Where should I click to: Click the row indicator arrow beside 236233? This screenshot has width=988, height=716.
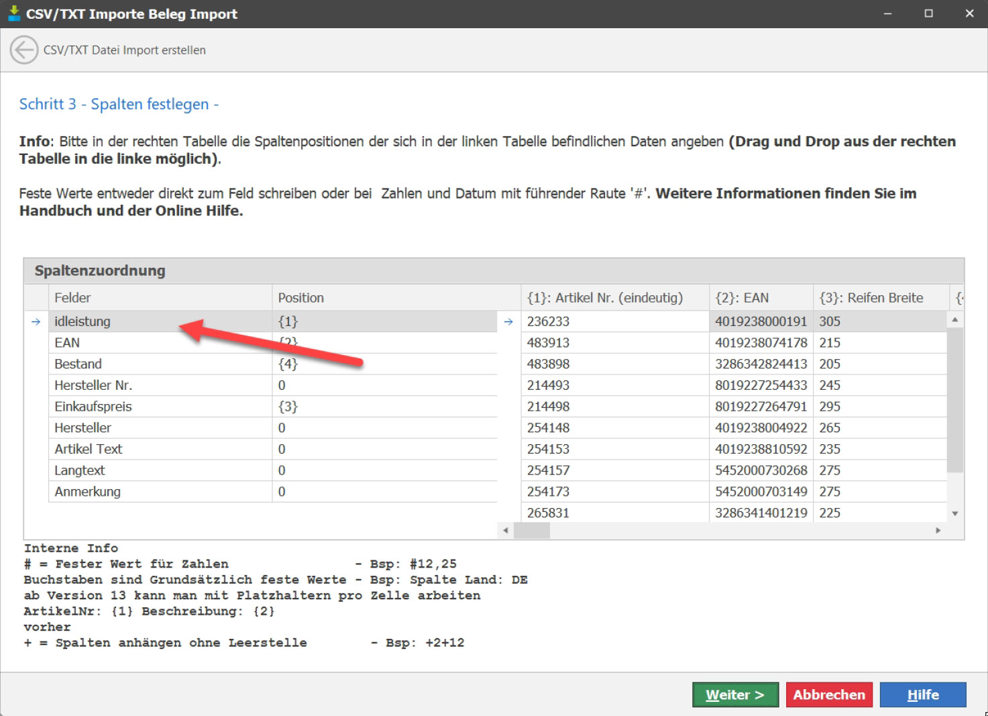(x=508, y=322)
